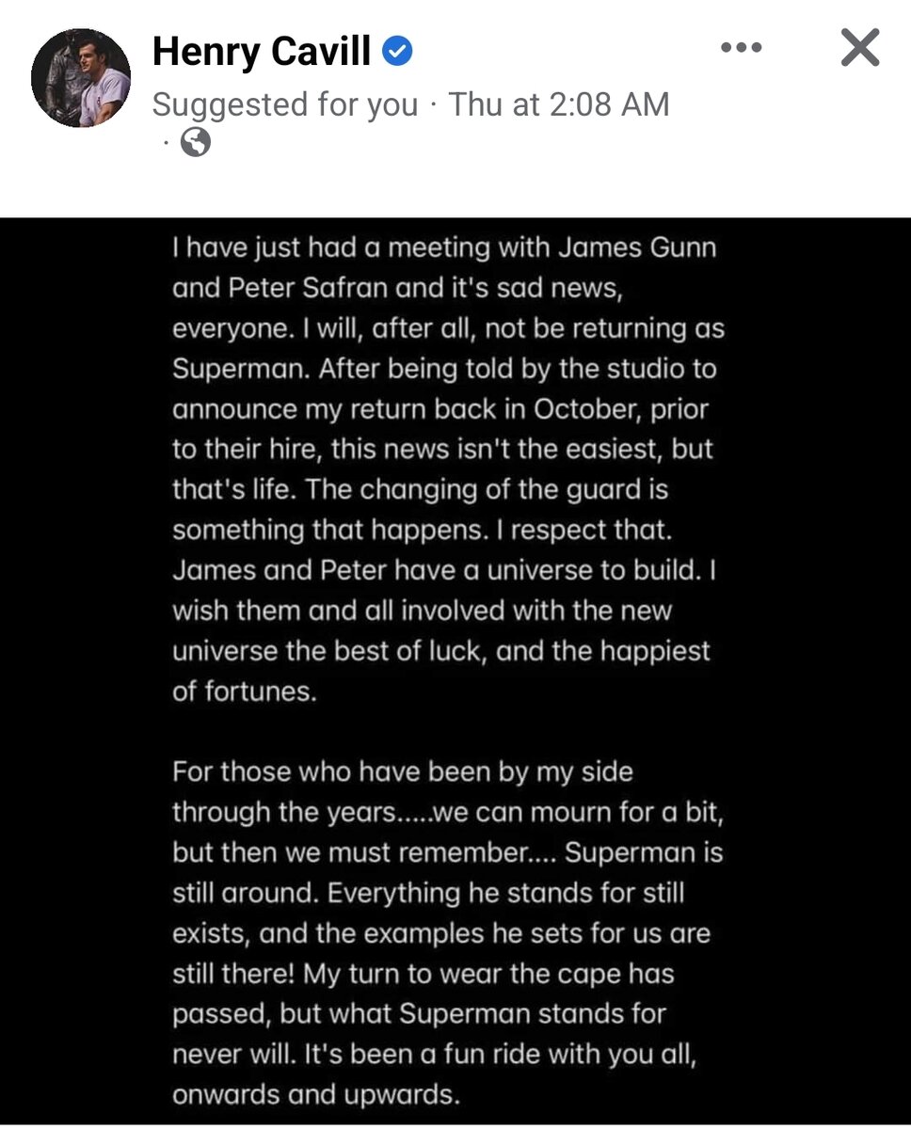Click the line 'James and Peter have a universe'

click(x=445, y=571)
